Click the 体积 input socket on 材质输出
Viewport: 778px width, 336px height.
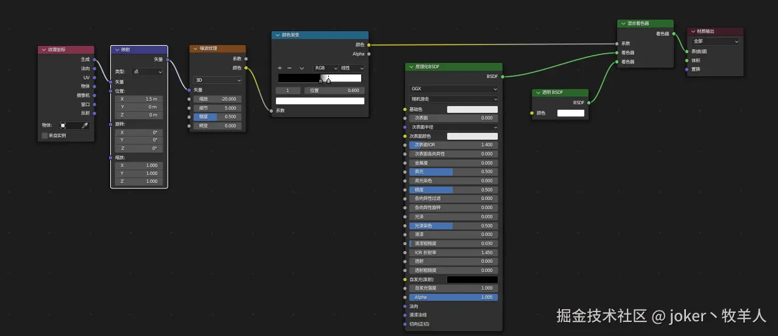[687, 60]
